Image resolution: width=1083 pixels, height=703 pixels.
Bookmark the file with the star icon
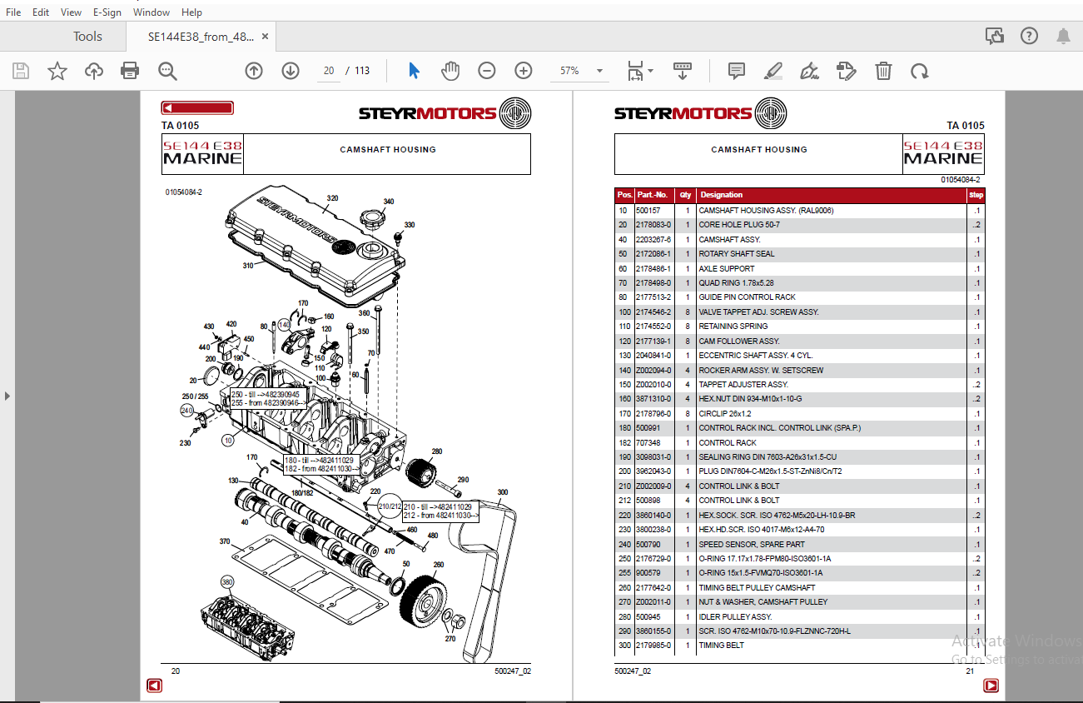click(x=57, y=71)
